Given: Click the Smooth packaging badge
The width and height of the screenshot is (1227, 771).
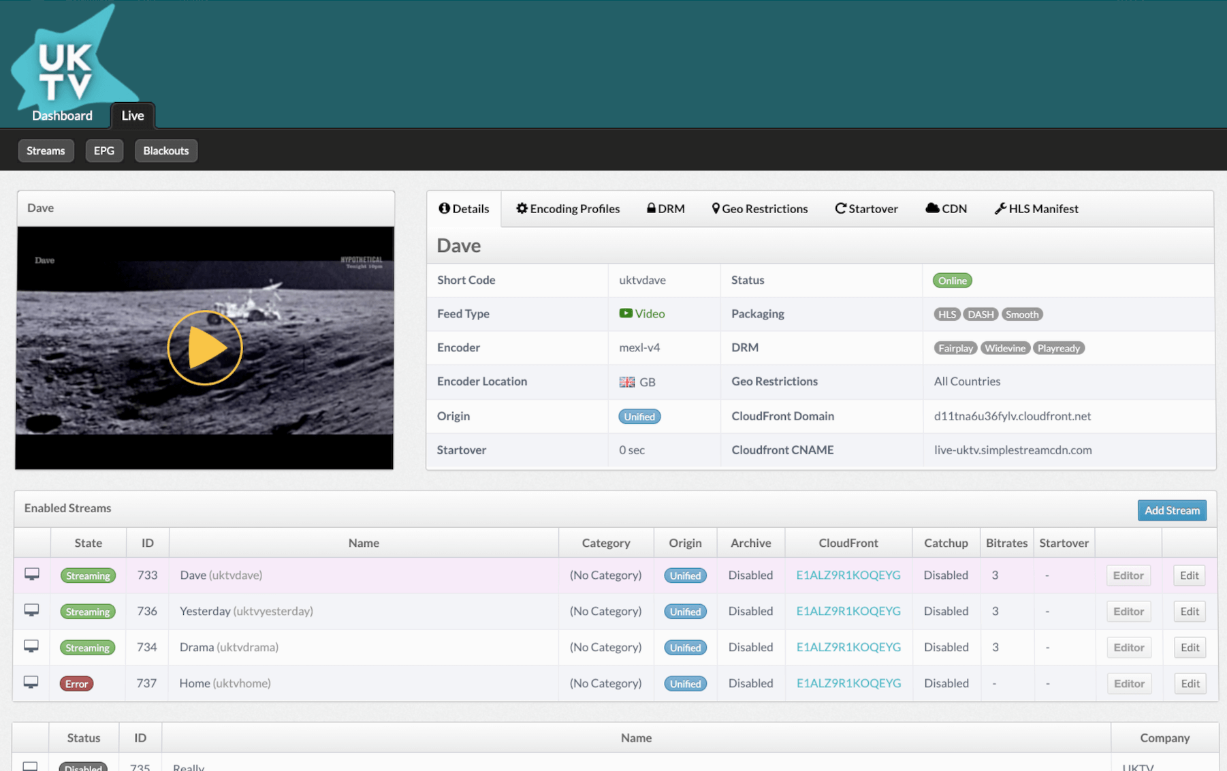Looking at the screenshot, I should click(x=1022, y=314).
